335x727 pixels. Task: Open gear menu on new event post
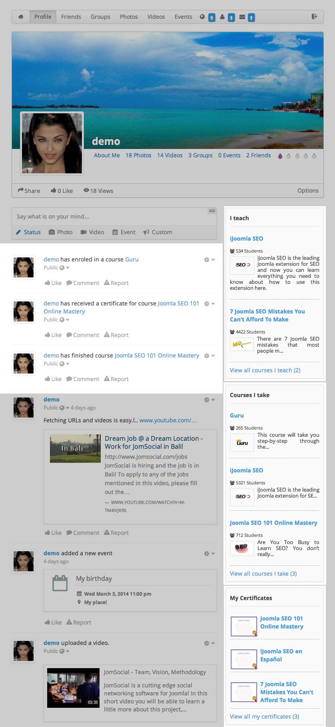tap(209, 554)
